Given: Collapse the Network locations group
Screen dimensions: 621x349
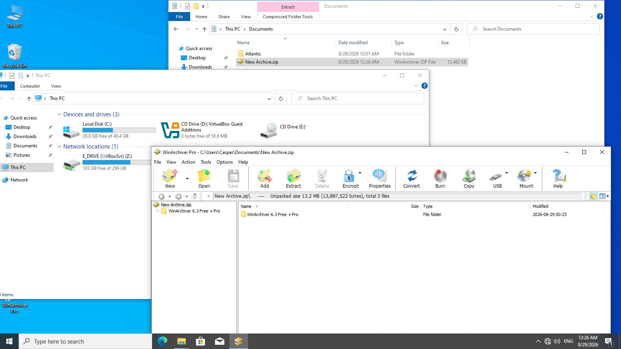Looking at the screenshot, I should point(59,147).
